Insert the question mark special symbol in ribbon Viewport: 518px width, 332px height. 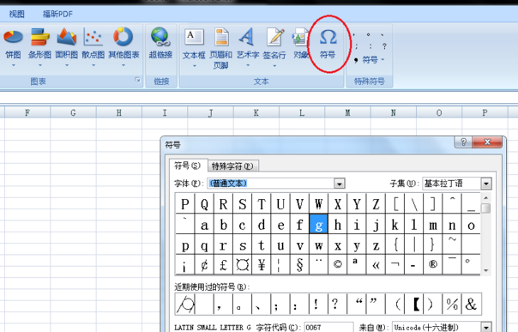point(384,46)
